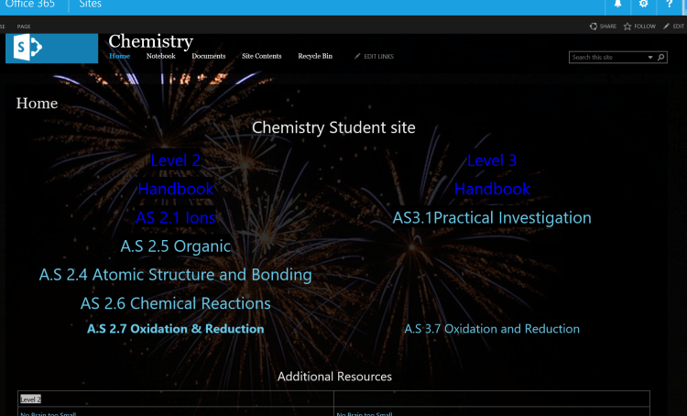Open the Level 3 link
Viewport: 687px width, 416px height.
(x=492, y=160)
